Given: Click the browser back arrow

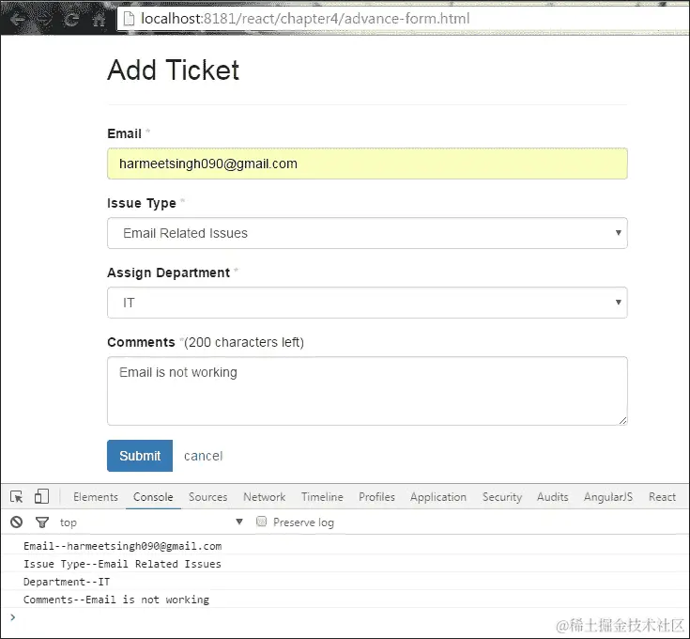Looking at the screenshot, I should (18, 20).
